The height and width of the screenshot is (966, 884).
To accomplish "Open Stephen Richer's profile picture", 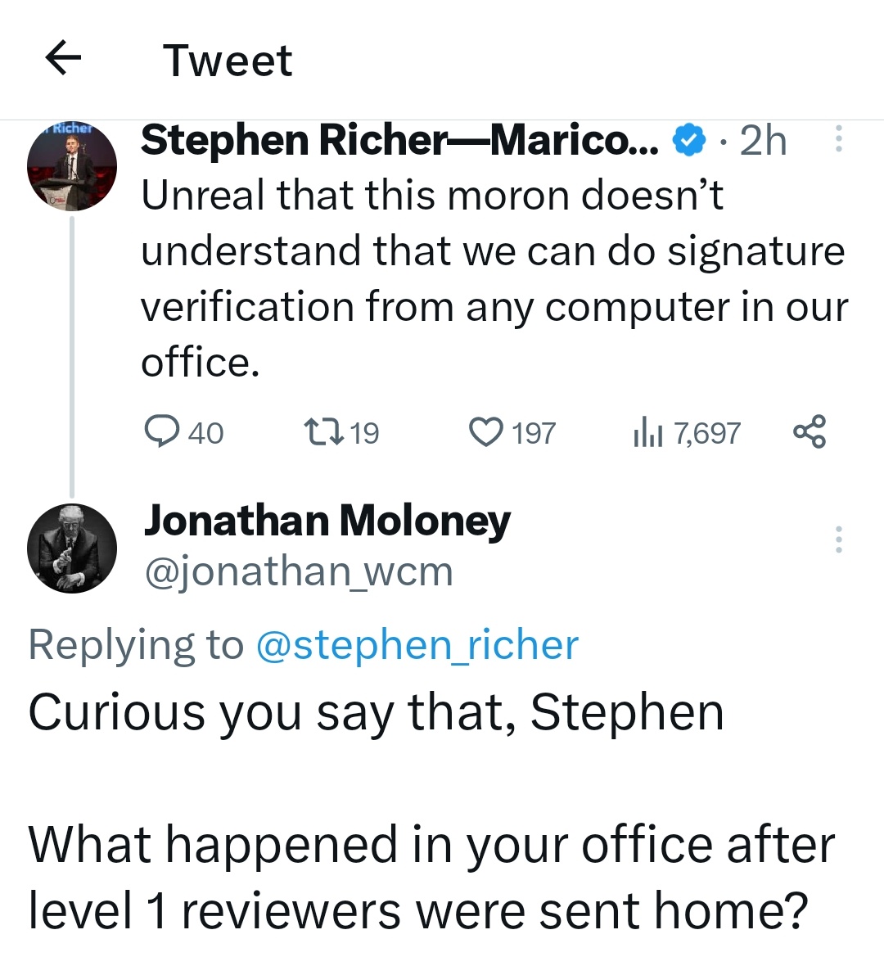I will [x=71, y=166].
